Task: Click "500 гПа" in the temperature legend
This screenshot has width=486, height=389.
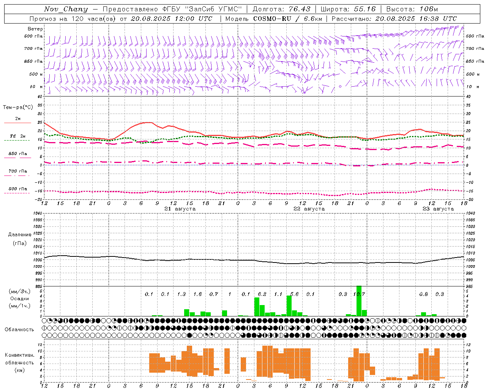Action: tap(18, 189)
